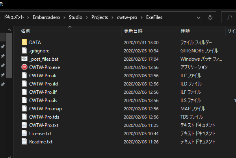Select the Readme.txt document icon
This screenshot has width=236, height=158.
click(24, 141)
